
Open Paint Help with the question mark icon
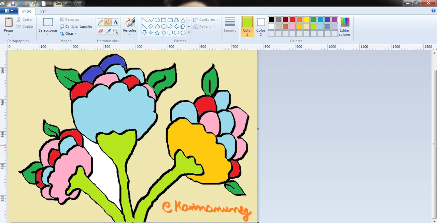pos(434,11)
